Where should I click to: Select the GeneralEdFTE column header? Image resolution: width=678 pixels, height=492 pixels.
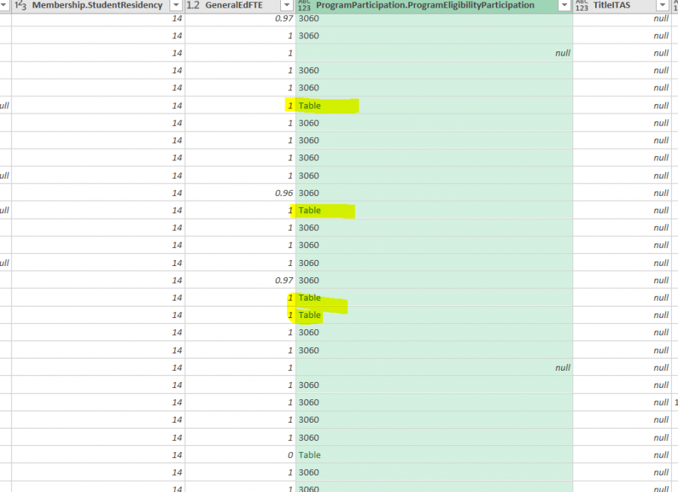(240, 5)
